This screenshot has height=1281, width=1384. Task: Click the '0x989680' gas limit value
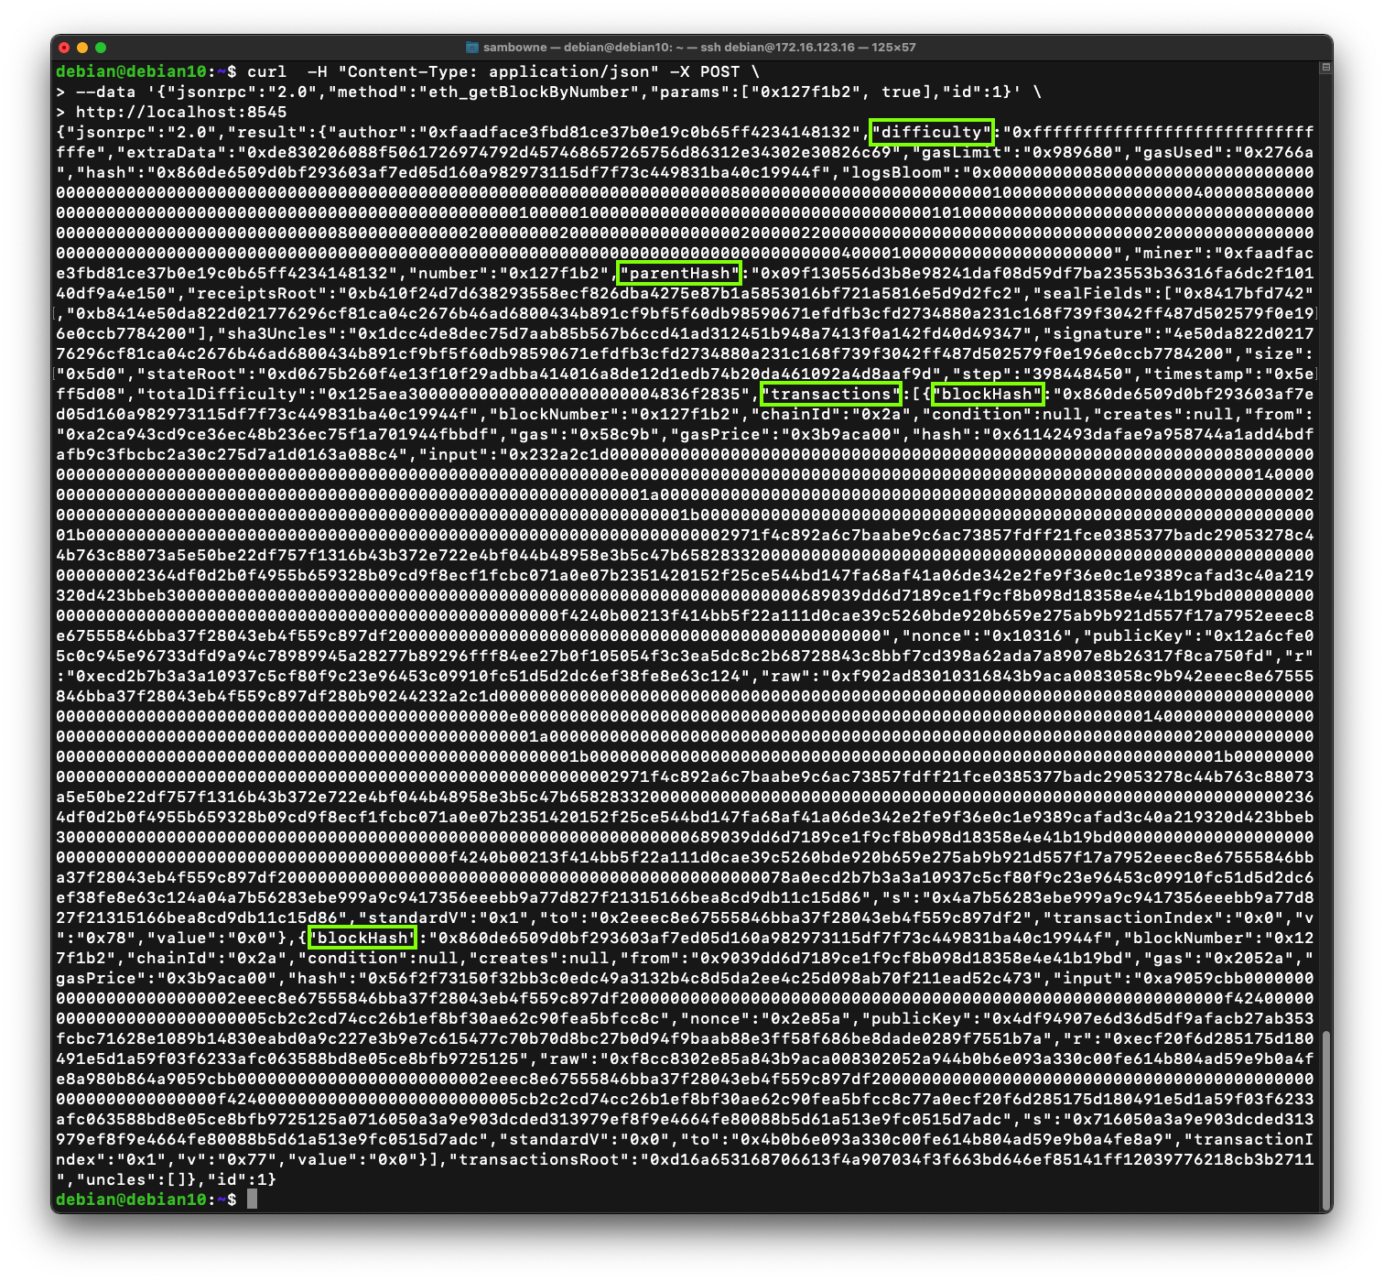pyautogui.click(x=1072, y=152)
